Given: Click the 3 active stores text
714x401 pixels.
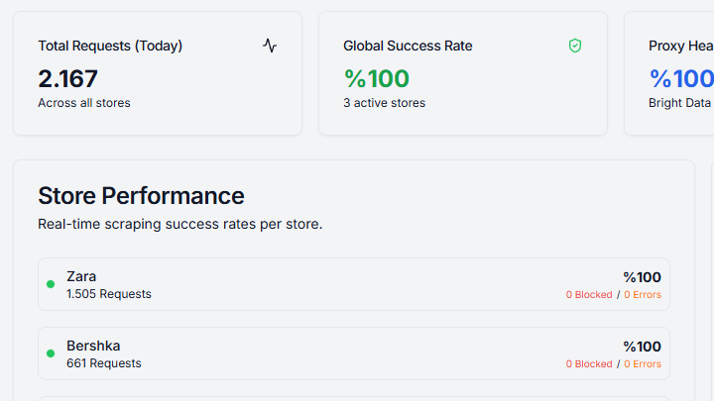Looking at the screenshot, I should pyautogui.click(x=385, y=103).
